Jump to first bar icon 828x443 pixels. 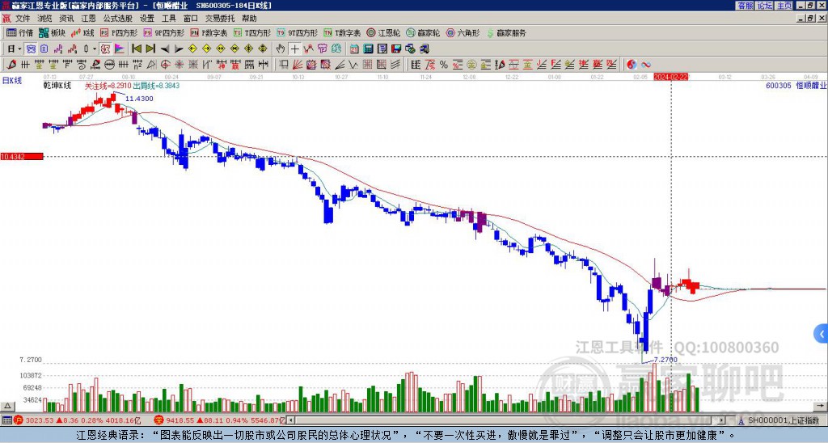coord(136,49)
